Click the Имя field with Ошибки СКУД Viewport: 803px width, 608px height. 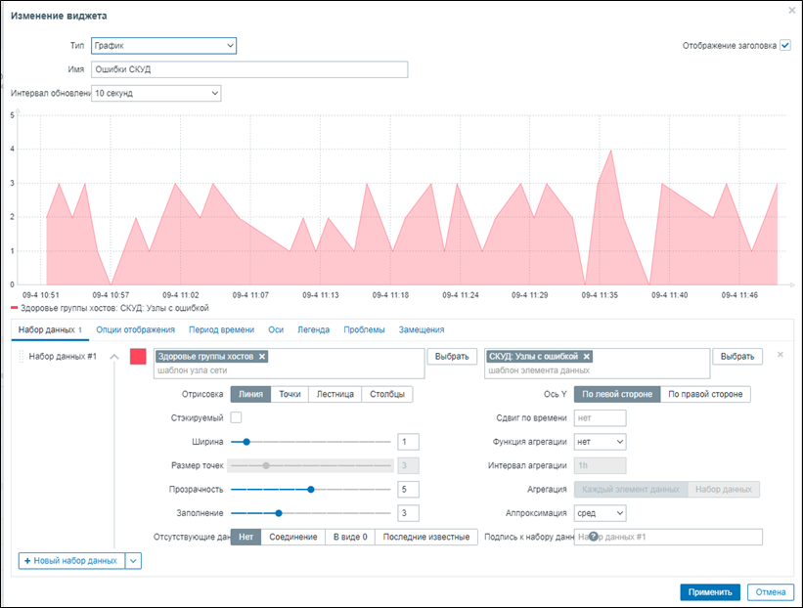point(248,69)
